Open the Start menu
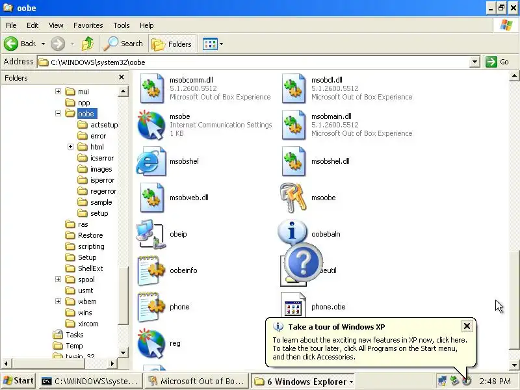 point(18,381)
